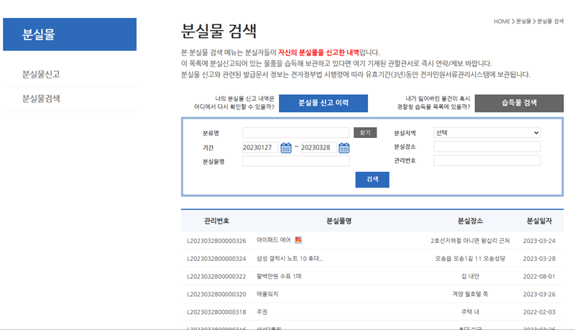Image resolution: width=575 pixels, height=330 pixels.
Task: Click the 습득물 검색 button
Action: pos(519,103)
